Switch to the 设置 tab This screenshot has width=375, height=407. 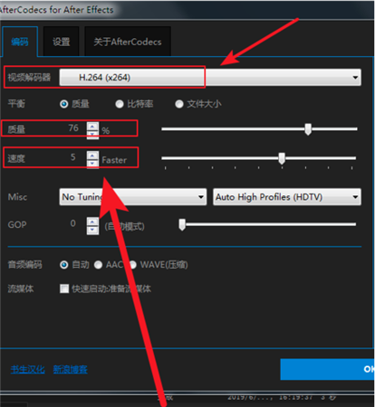62,42
